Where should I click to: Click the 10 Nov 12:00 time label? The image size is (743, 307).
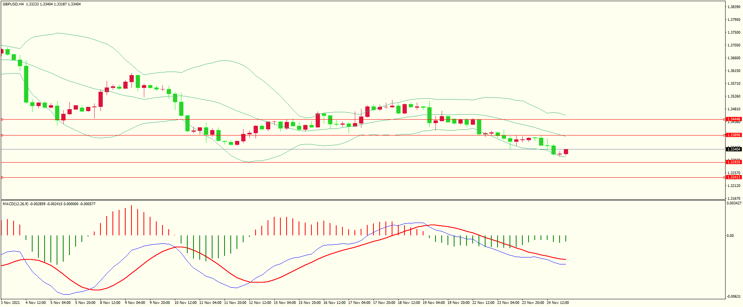click(185, 303)
